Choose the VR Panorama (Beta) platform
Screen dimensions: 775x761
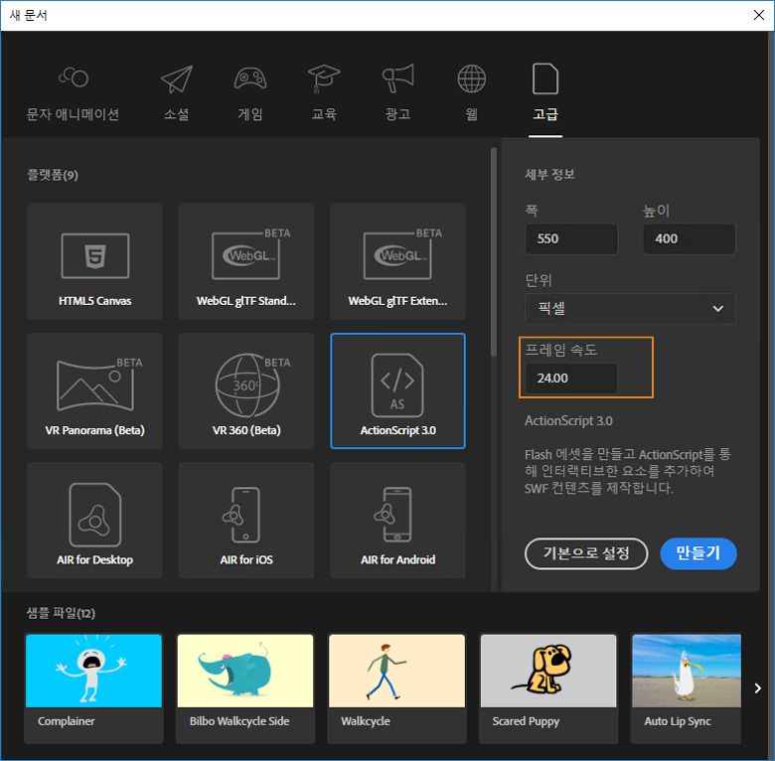[95, 390]
